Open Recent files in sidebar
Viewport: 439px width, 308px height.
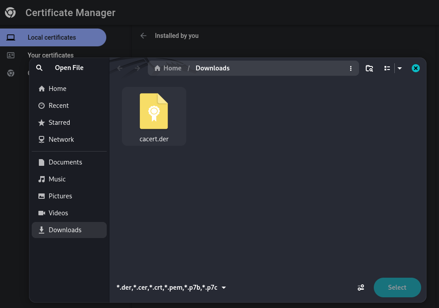click(x=59, y=106)
